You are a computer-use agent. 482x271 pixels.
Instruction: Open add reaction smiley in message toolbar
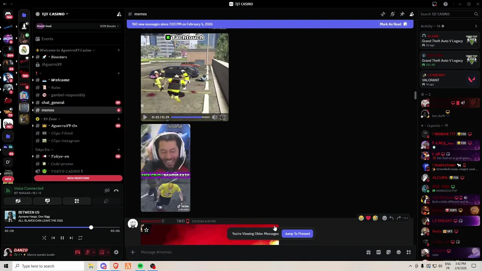click(384, 218)
